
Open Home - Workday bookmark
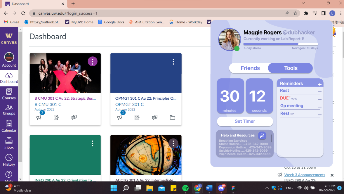[186, 22]
